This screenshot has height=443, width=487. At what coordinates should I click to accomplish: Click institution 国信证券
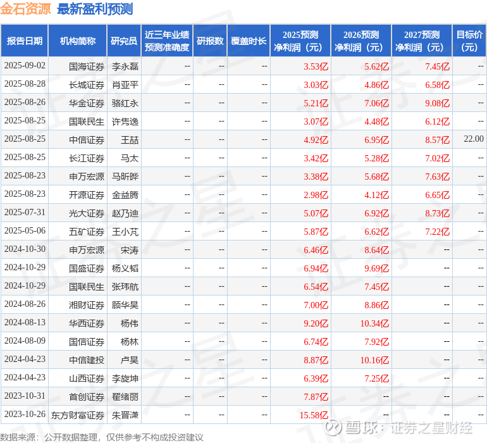(87, 342)
